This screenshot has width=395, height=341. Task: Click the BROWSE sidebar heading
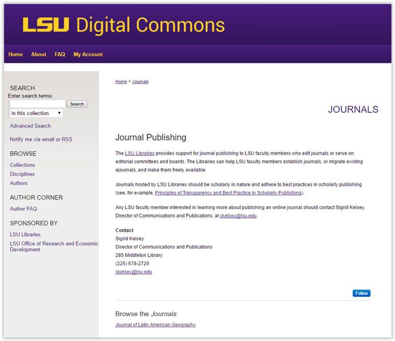click(x=23, y=154)
